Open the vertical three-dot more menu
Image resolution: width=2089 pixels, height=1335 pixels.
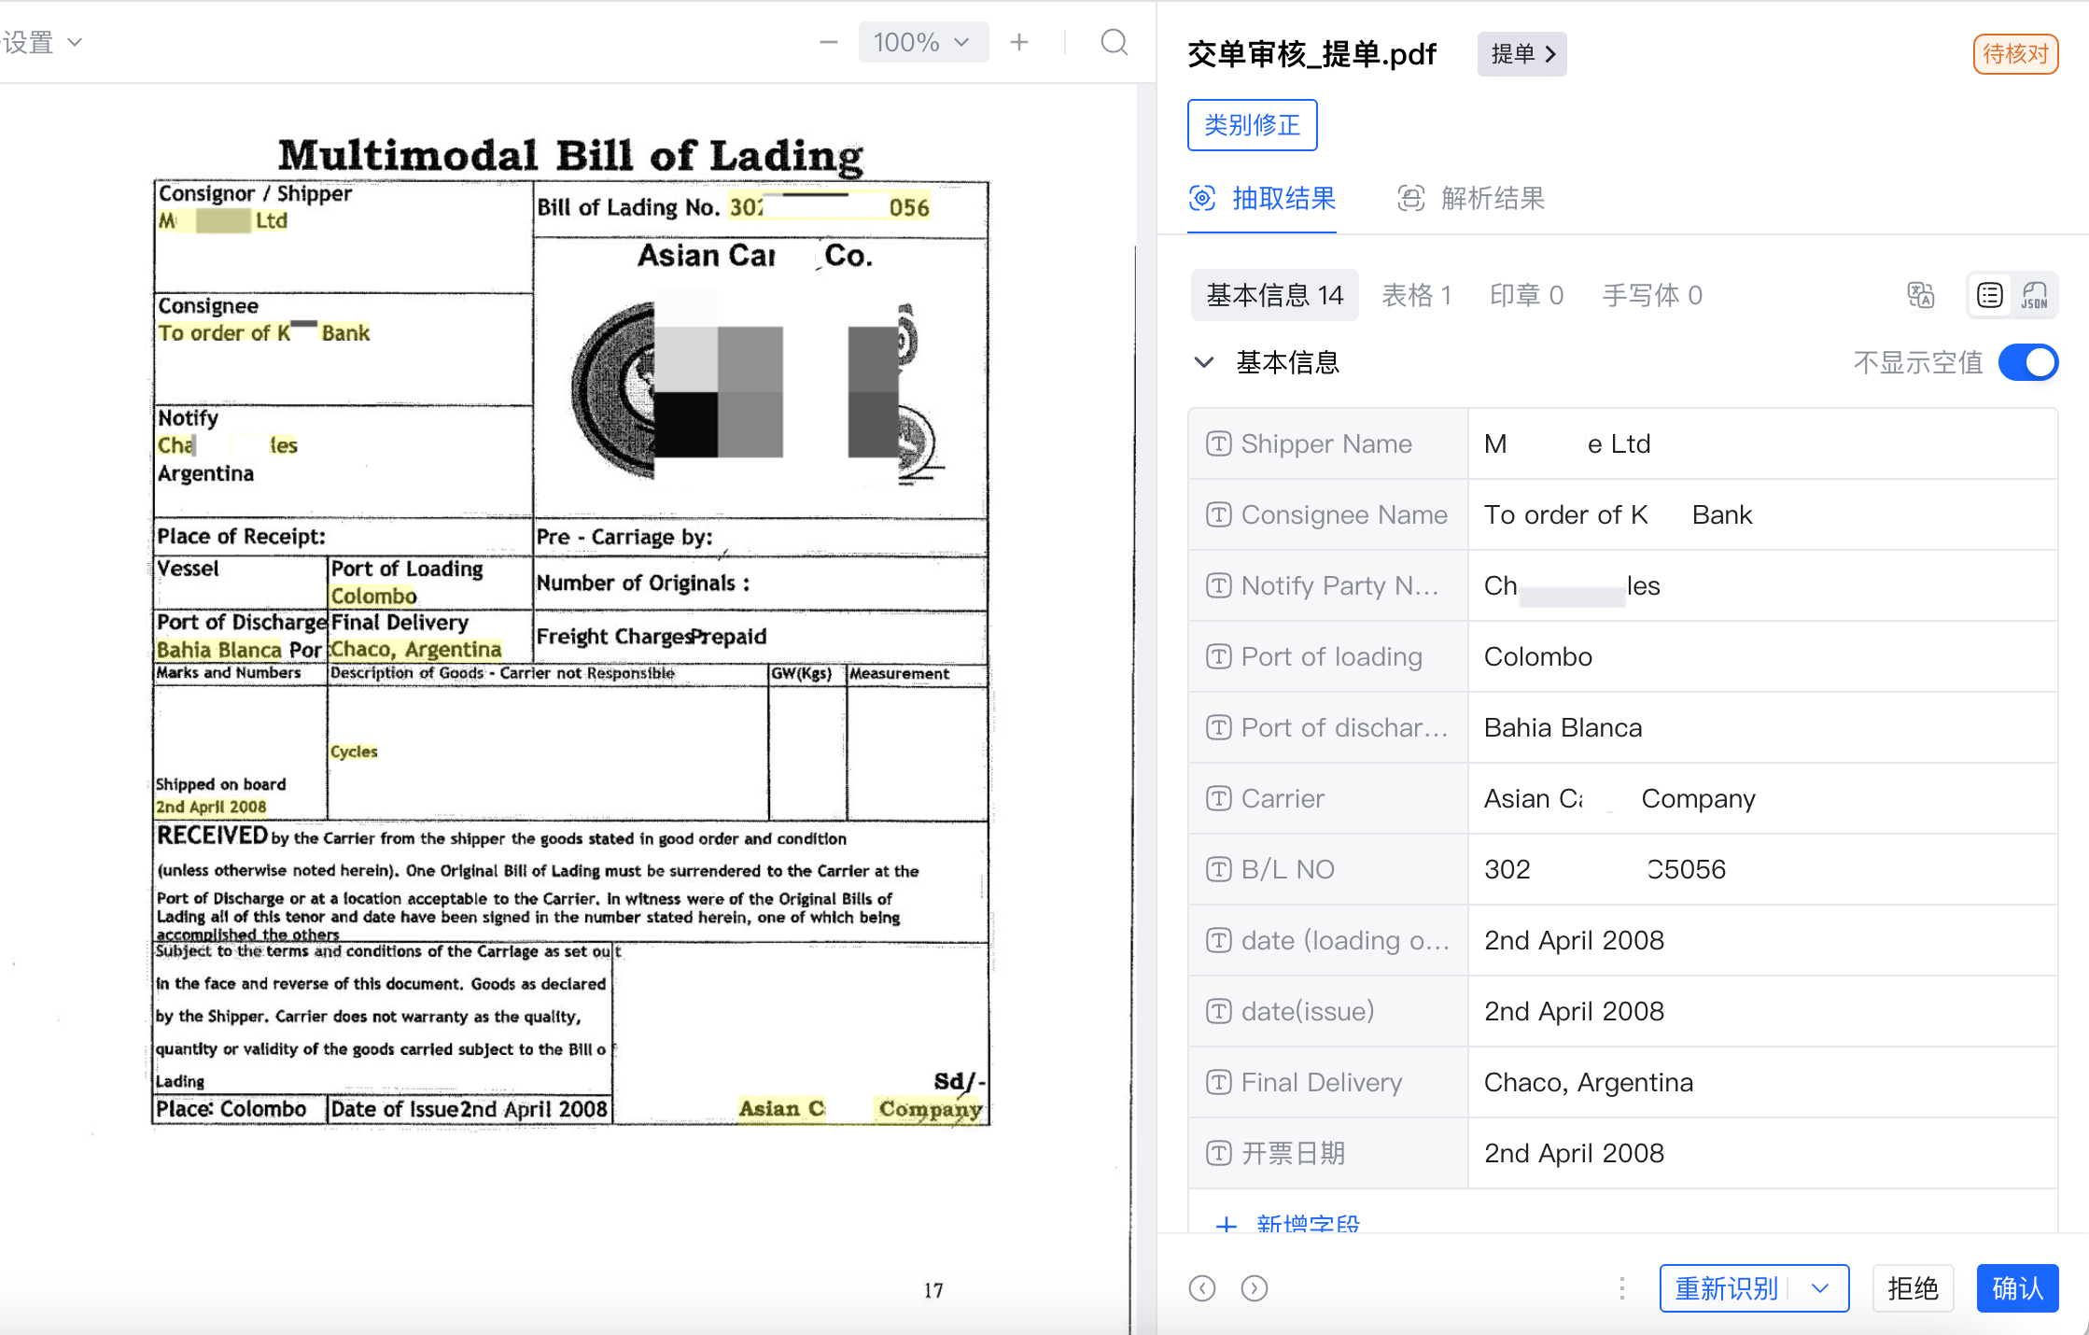pyautogui.click(x=1622, y=1288)
